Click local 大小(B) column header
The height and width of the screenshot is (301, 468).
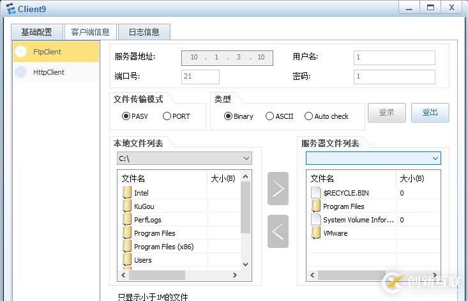tap(224, 178)
